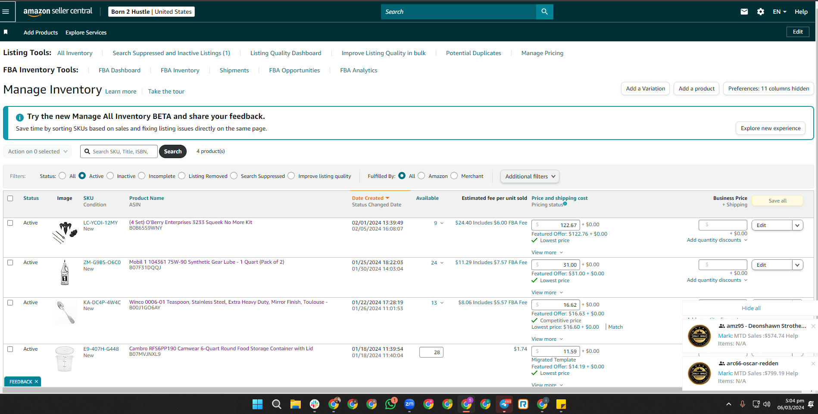Open Listing Quality Dashboard
The height and width of the screenshot is (414, 818).
pyautogui.click(x=286, y=53)
